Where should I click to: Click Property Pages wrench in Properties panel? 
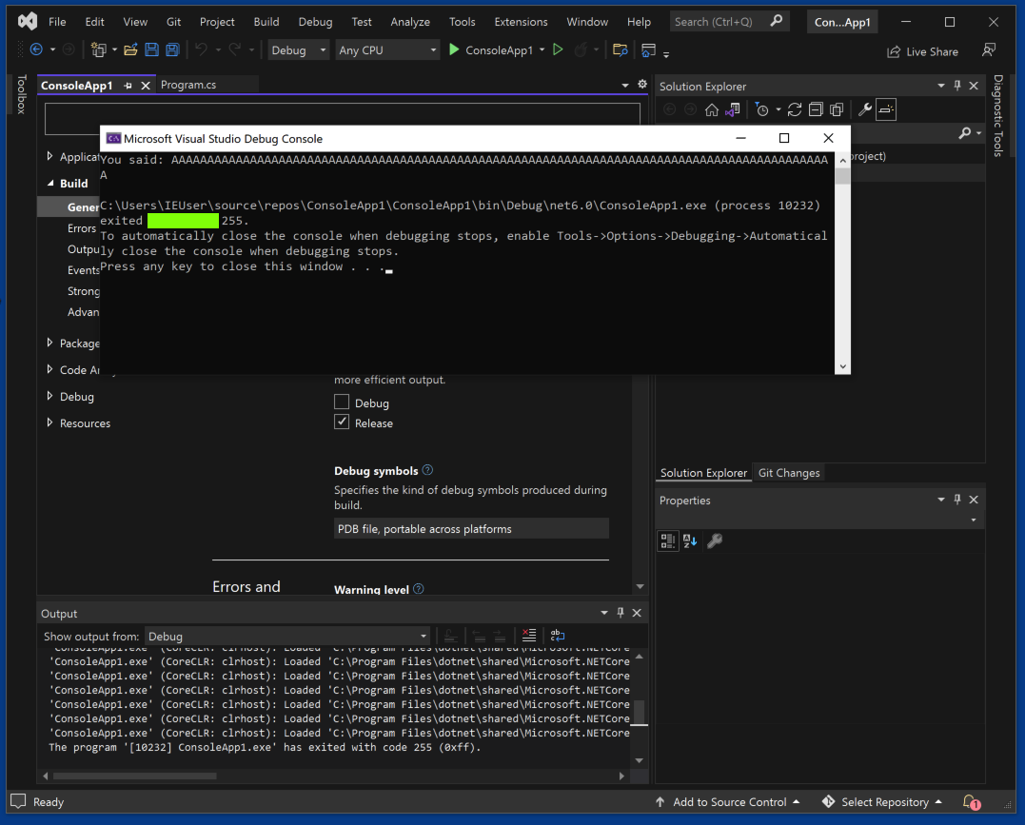point(715,541)
